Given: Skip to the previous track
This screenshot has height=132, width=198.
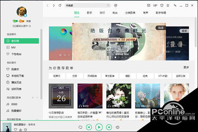Looking at the screenshot, I should pyautogui.click(x=89, y=127).
